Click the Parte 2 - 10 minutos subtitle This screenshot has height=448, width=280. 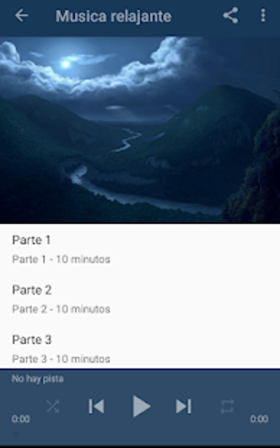click(x=61, y=309)
